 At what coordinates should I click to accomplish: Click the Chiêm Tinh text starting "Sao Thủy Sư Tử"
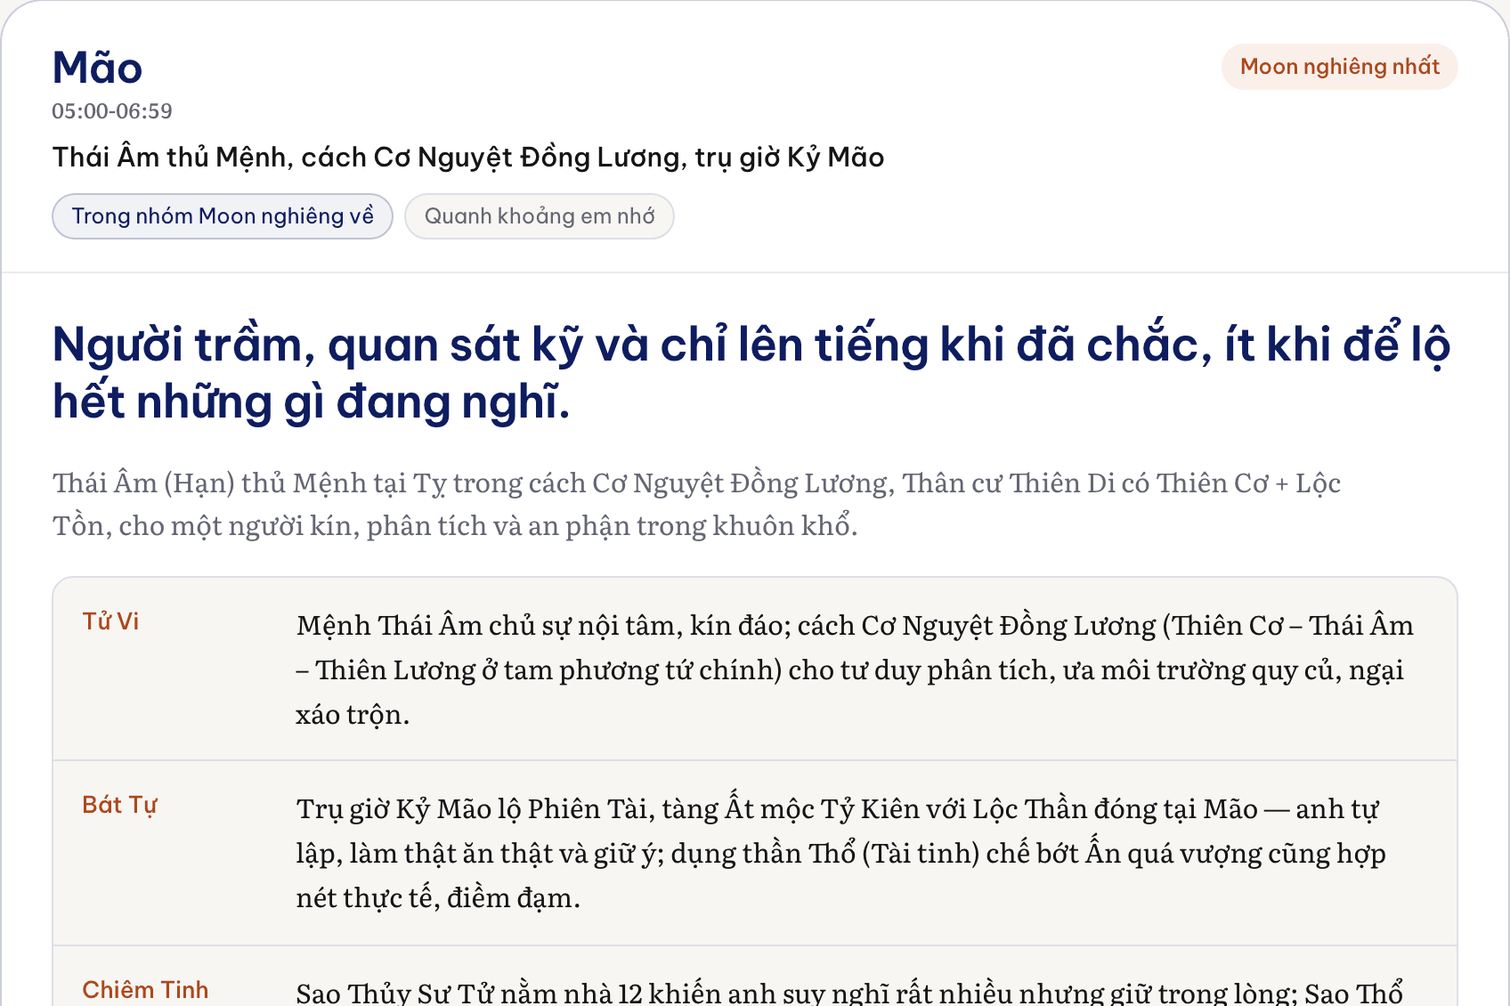849,992
